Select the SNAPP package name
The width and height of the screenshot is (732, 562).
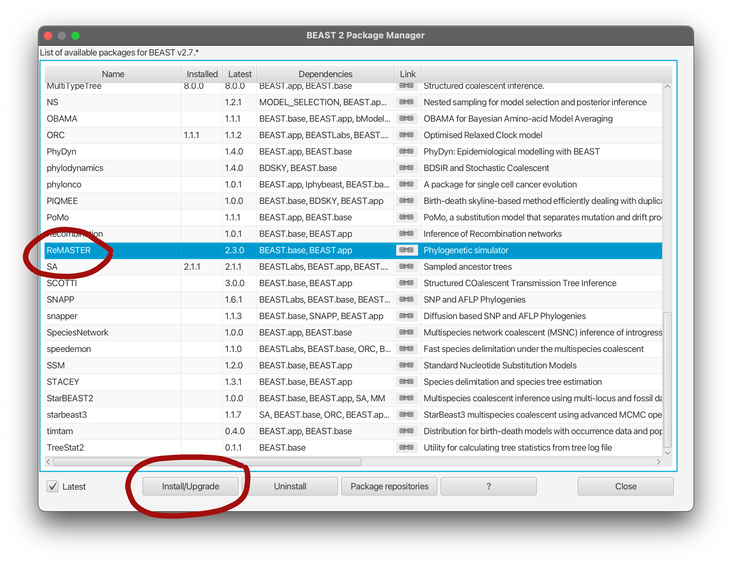(60, 300)
